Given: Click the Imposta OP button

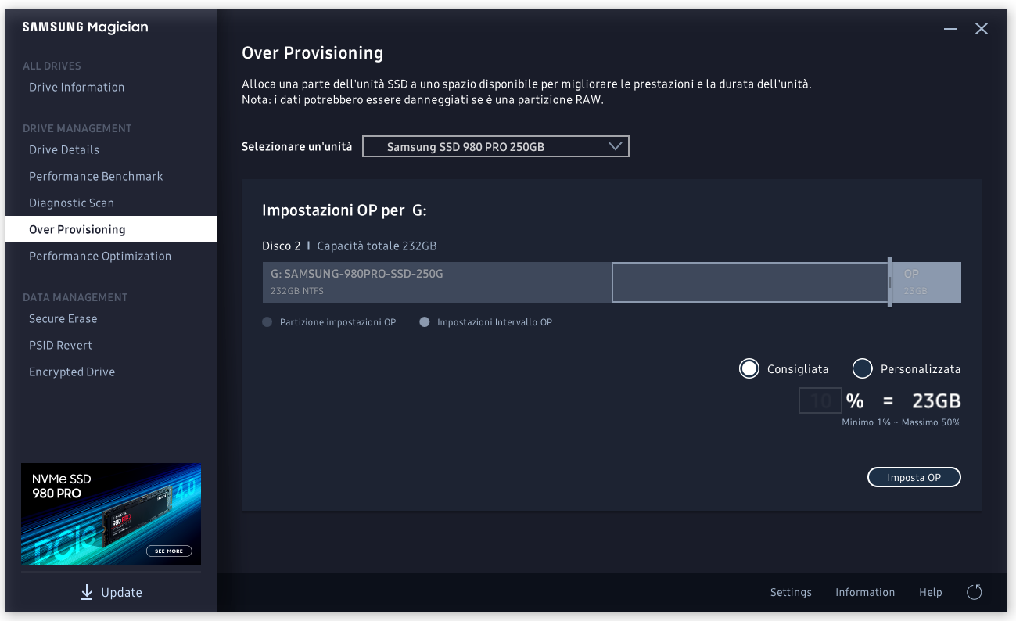Looking at the screenshot, I should pyautogui.click(x=914, y=477).
